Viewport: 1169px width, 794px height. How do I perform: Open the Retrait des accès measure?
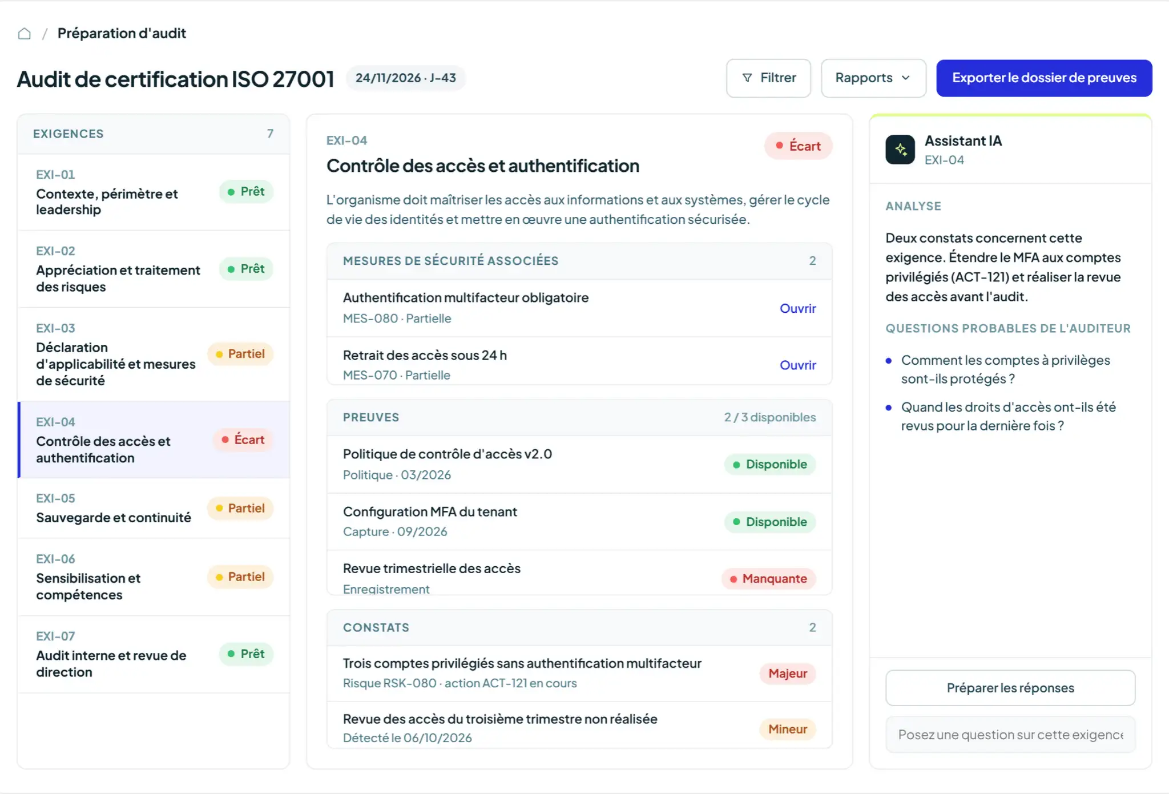pyautogui.click(x=797, y=365)
